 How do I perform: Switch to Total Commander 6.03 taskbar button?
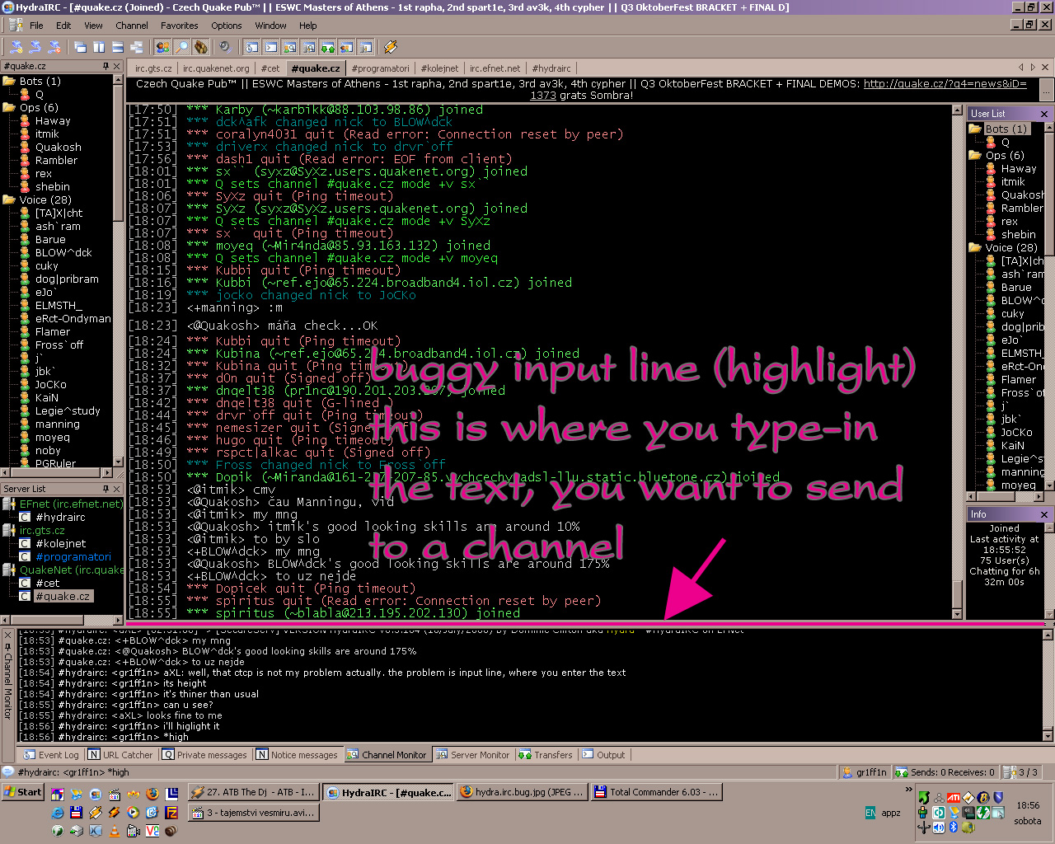tap(658, 792)
